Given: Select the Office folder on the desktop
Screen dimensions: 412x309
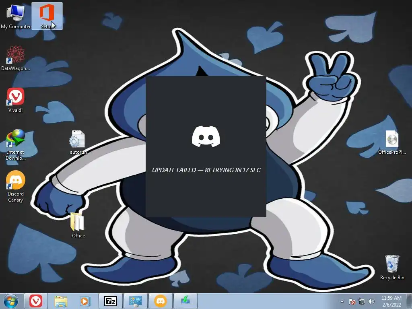Looking at the screenshot, I should [x=78, y=225].
